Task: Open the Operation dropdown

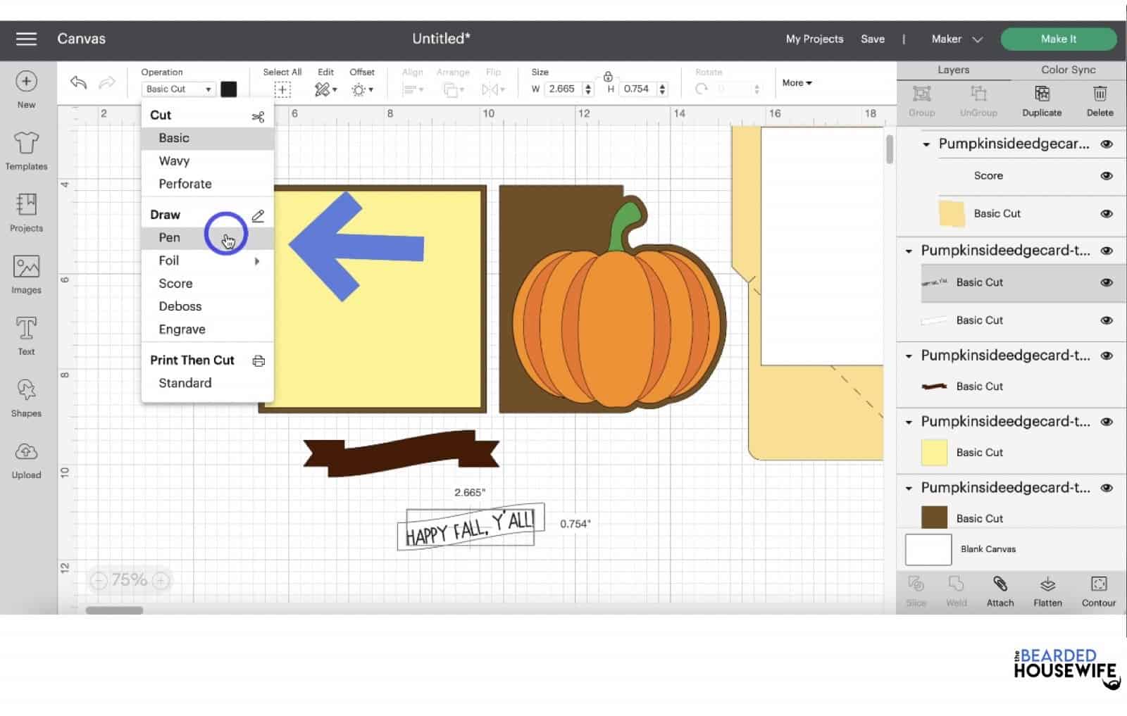Action: click(178, 89)
